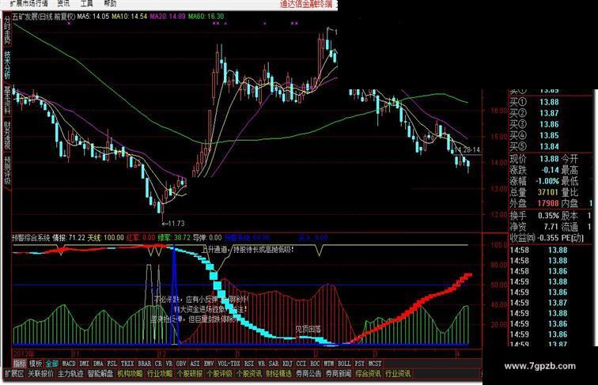The height and width of the screenshot is (385, 598).
Task: Open the 券商新闻 bottom tab
Action: point(339,374)
